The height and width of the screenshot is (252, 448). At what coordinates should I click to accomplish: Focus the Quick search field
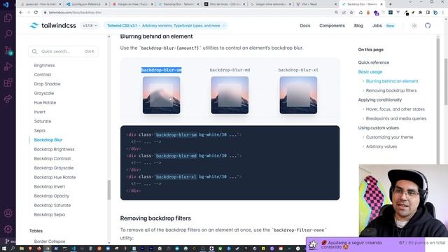tap(63, 51)
